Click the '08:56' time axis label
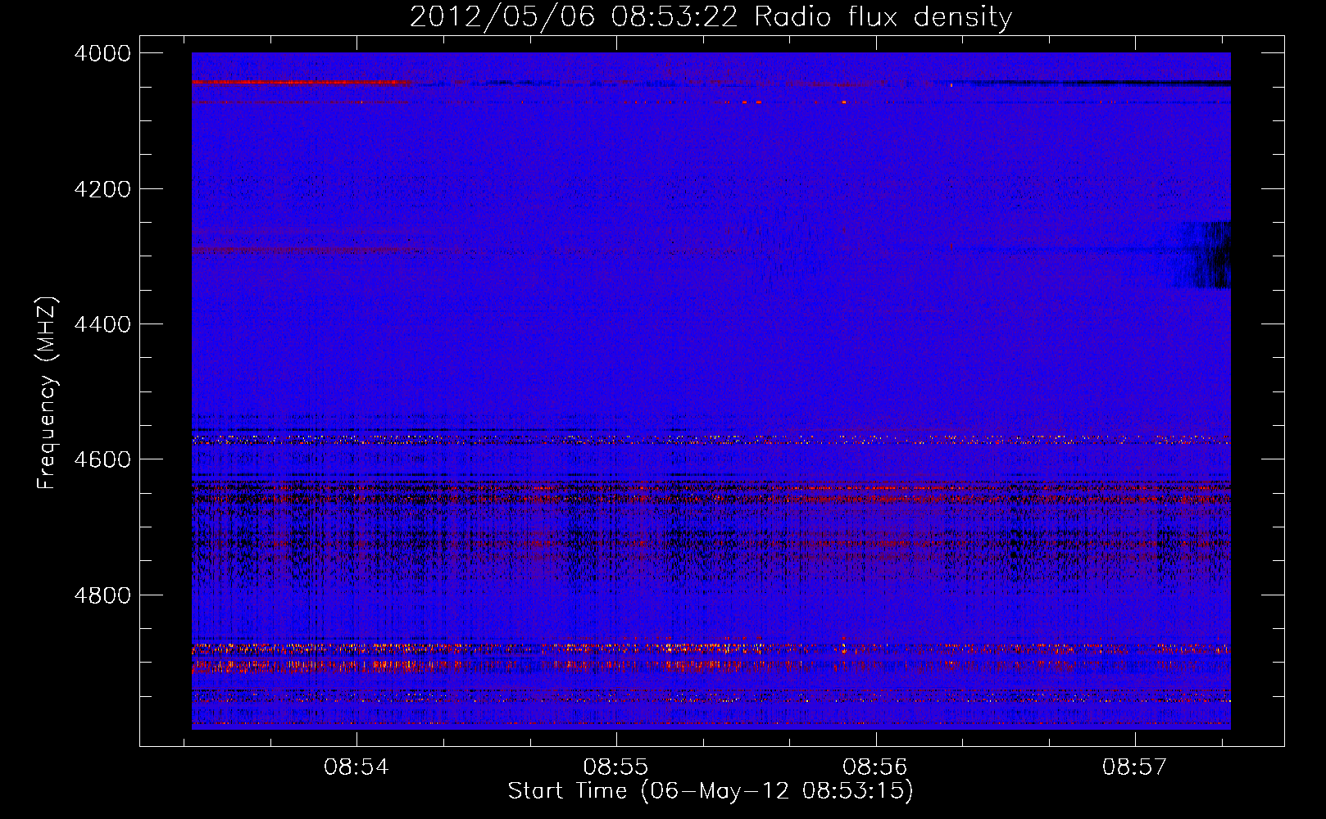 pos(875,767)
